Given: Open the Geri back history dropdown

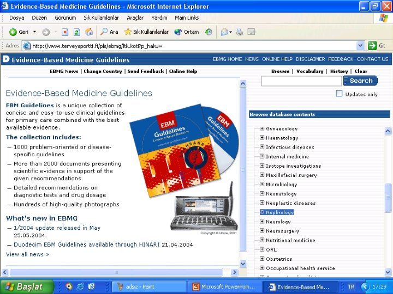Looking at the screenshot, I should (x=34, y=32).
